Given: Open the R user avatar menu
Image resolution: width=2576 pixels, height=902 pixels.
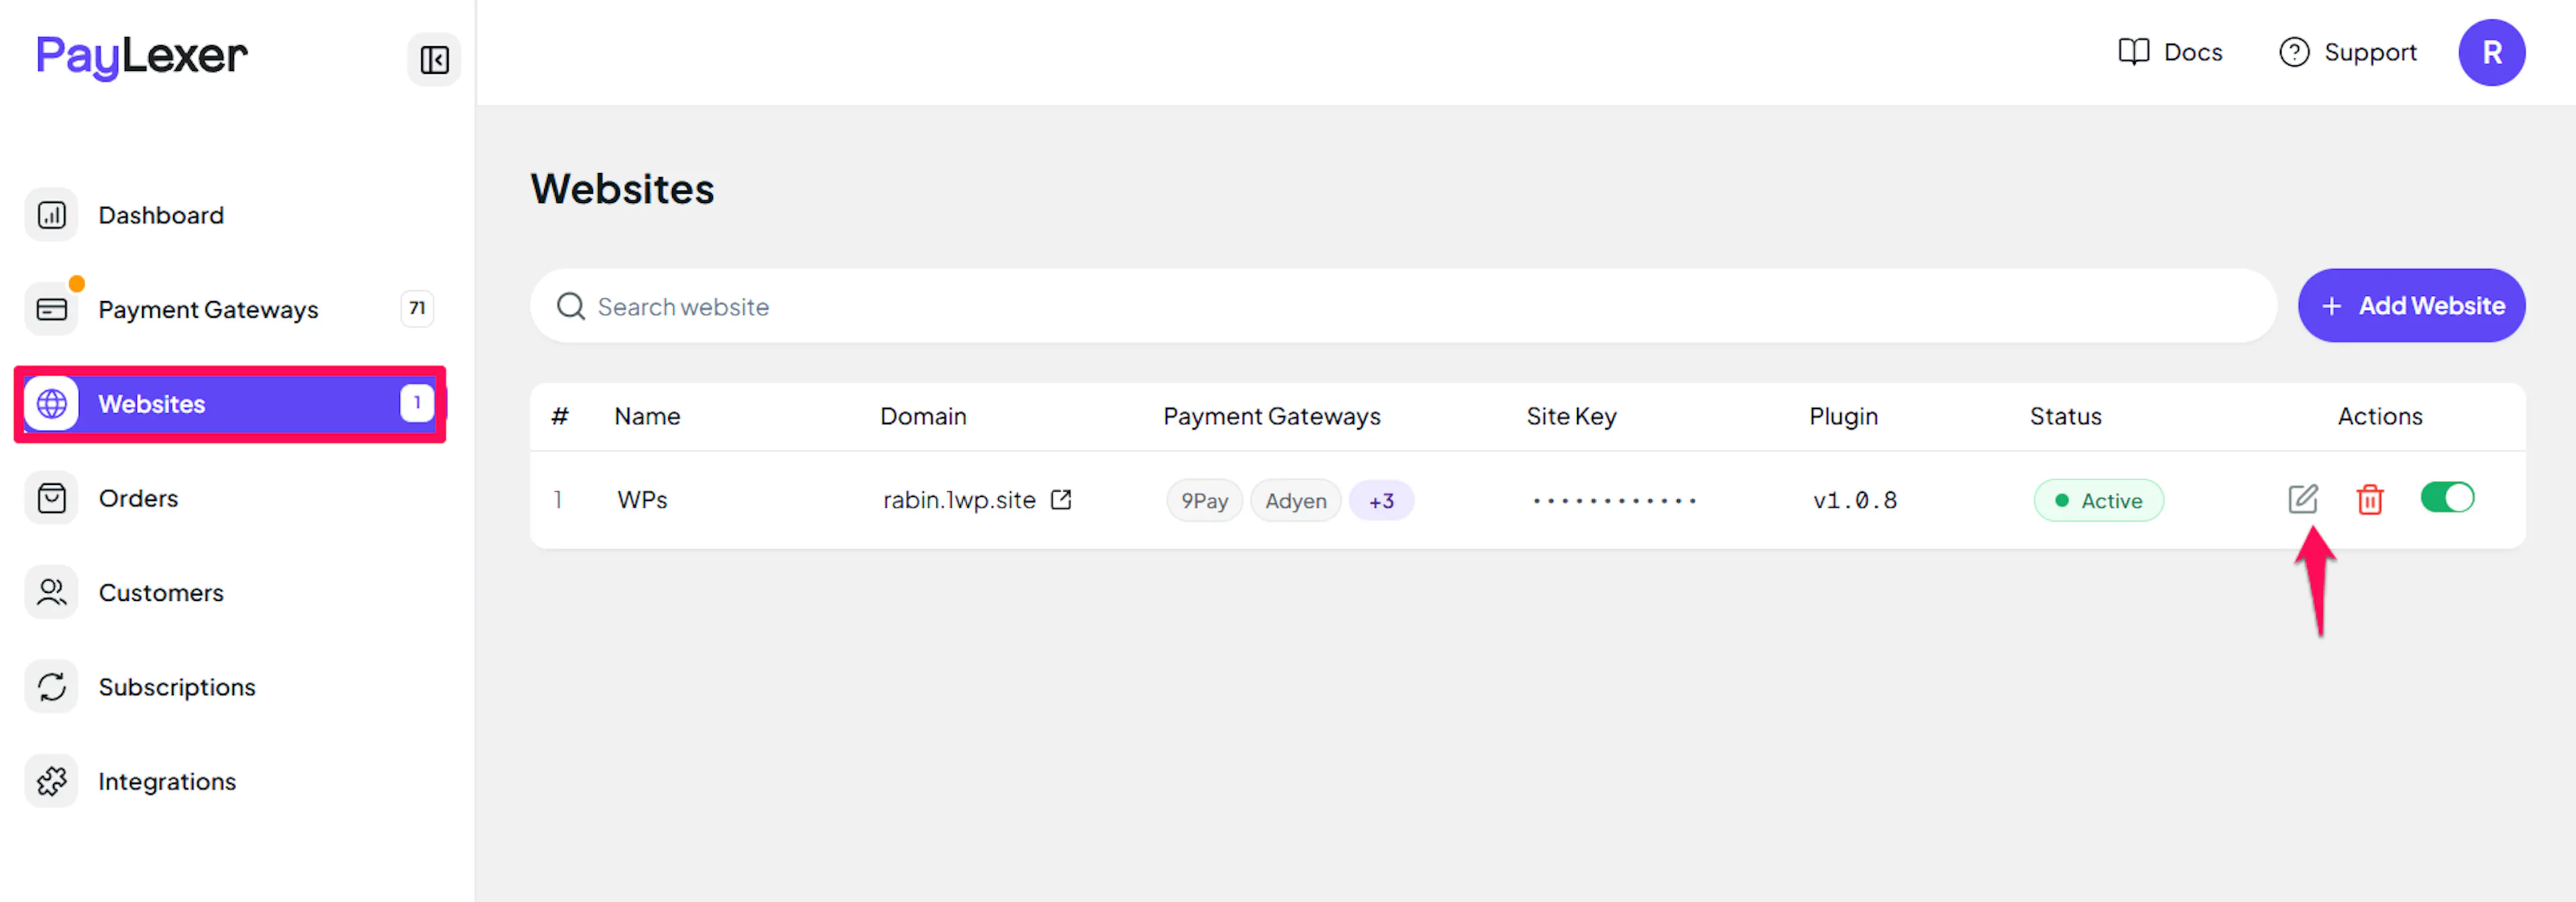Looking at the screenshot, I should point(2491,52).
